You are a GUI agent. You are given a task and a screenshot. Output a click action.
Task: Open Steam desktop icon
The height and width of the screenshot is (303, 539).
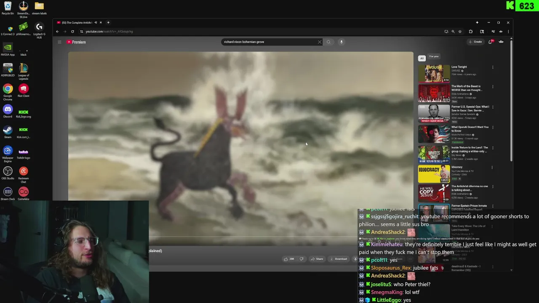[8, 131]
